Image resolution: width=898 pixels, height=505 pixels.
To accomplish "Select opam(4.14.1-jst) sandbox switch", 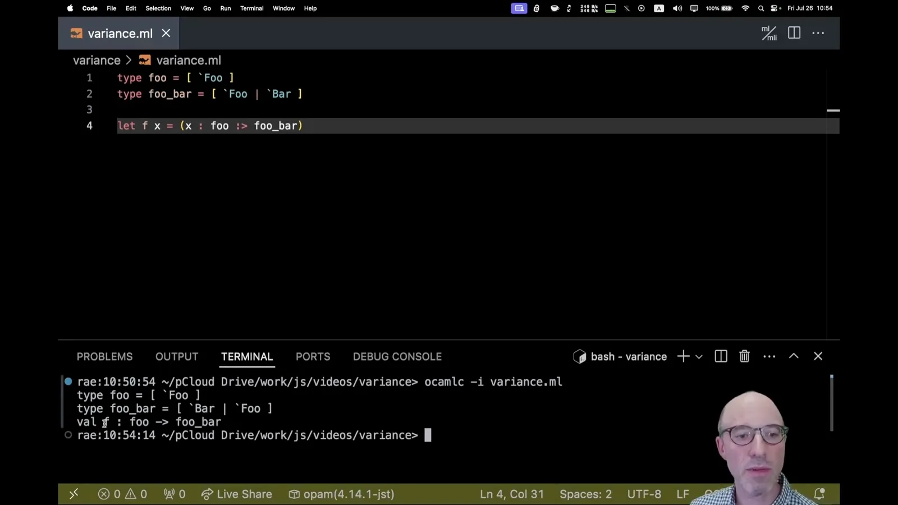I will 341,494.
